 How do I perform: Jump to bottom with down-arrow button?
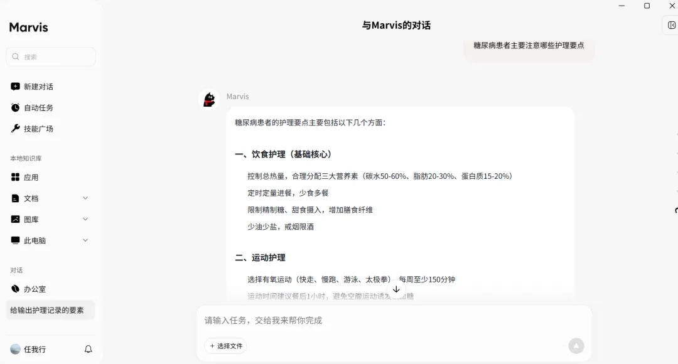[x=396, y=289]
